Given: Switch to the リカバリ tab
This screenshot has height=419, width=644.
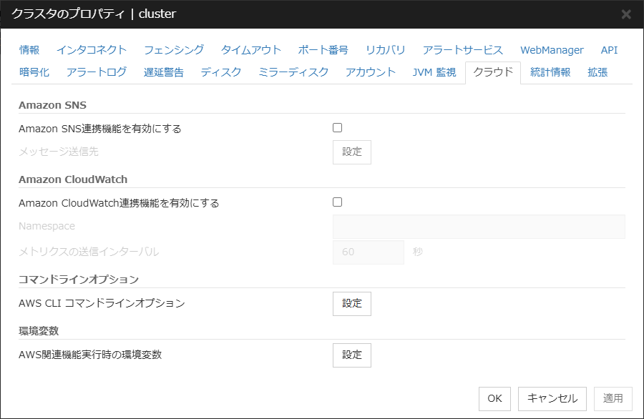Looking at the screenshot, I should [386, 50].
